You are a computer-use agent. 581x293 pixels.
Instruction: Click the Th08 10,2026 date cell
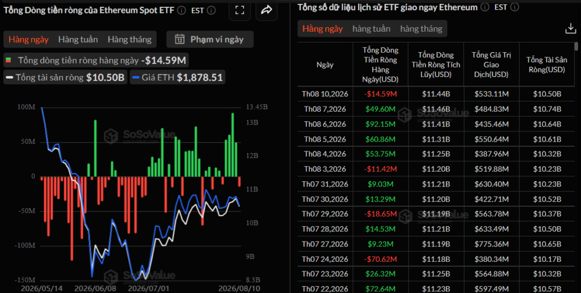(325, 94)
